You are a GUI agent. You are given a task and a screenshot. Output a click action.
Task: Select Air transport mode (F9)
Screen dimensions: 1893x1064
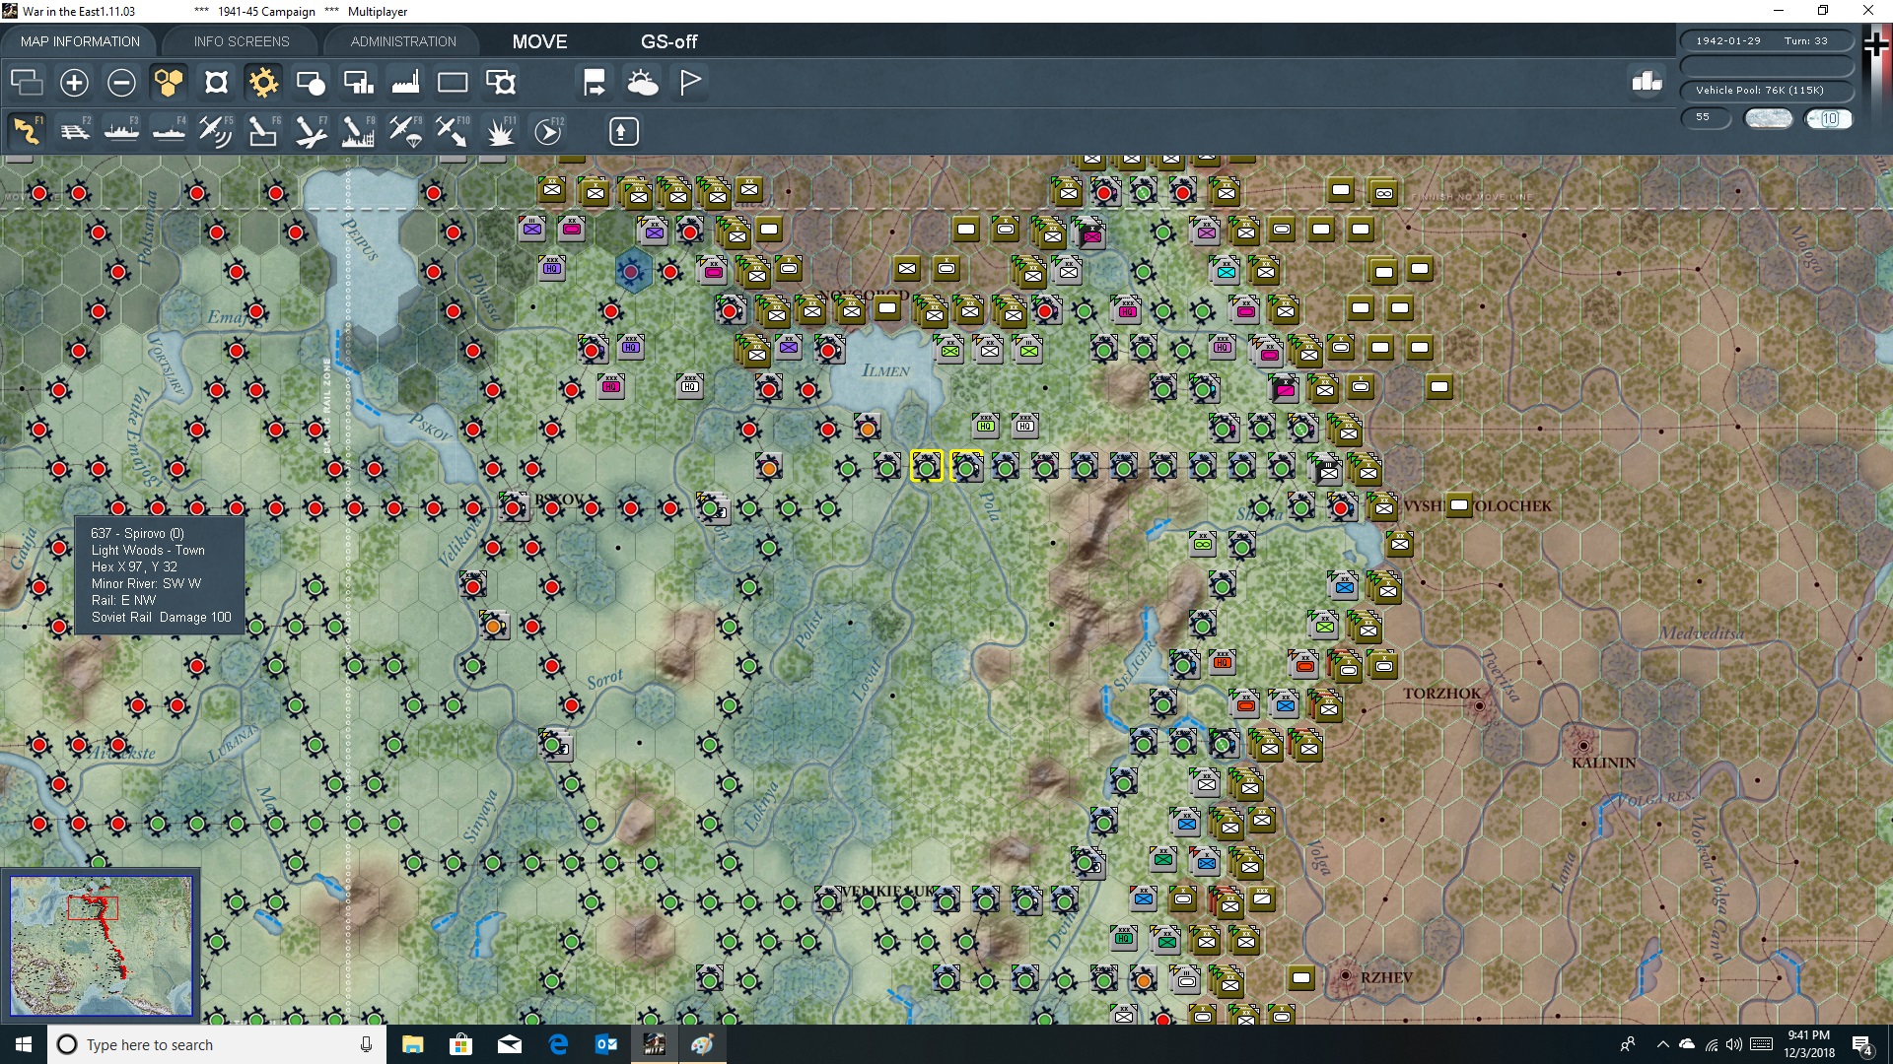(405, 131)
